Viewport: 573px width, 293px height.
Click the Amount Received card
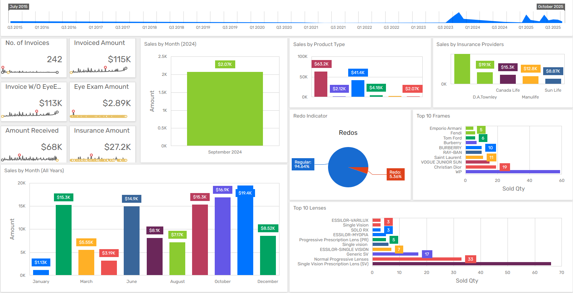coord(34,144)
